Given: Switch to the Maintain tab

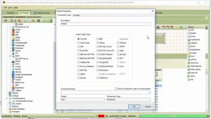Looking at the screenshot, I should click(10, 13).
